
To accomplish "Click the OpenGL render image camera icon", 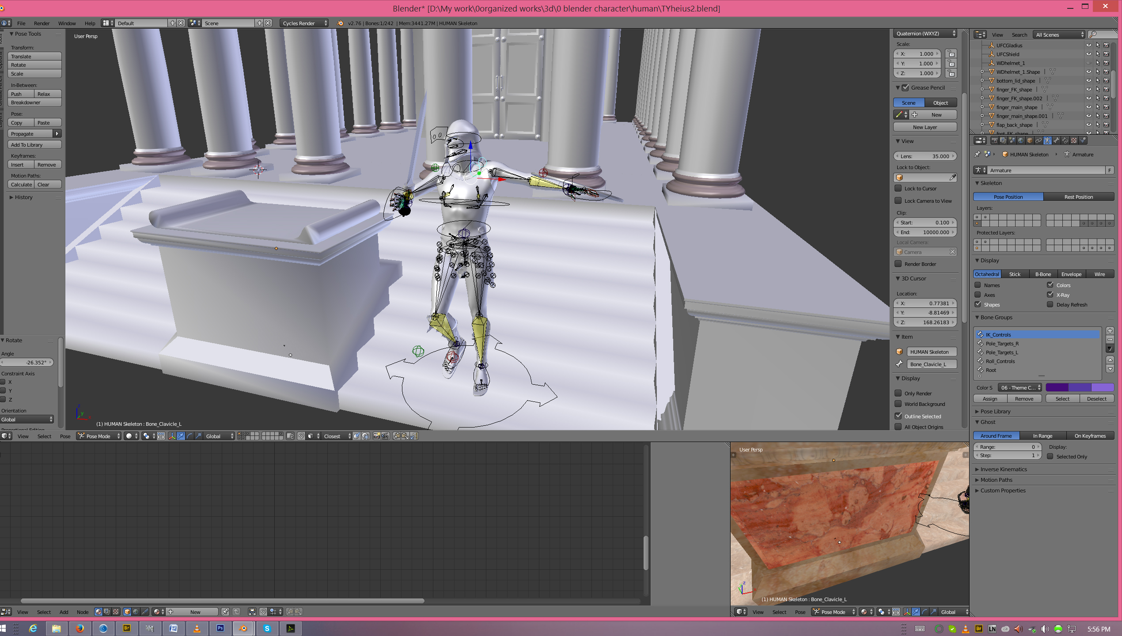I will pyautogui.click(x=377, y=436).
